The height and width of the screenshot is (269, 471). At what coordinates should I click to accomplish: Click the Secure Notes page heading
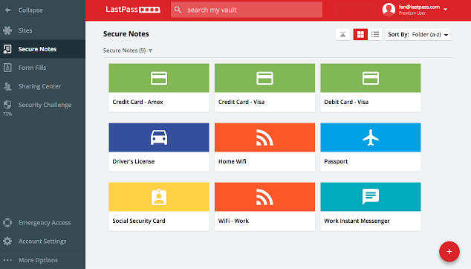[x=126, y=34]
